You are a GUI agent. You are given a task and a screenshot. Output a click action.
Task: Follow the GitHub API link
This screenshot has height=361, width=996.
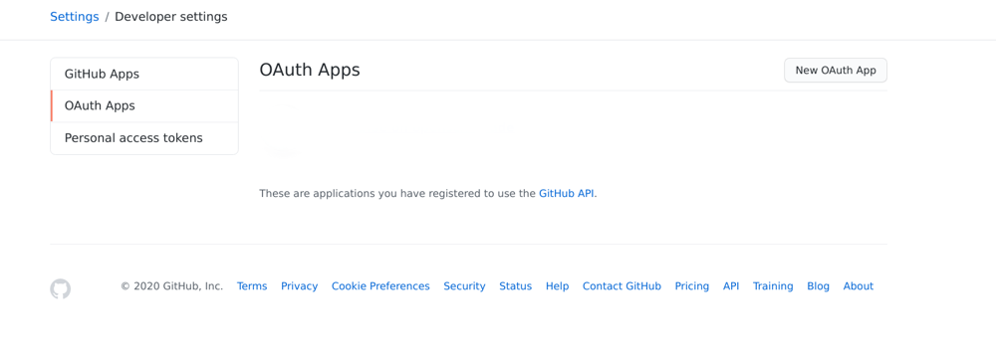pos(567,194)
